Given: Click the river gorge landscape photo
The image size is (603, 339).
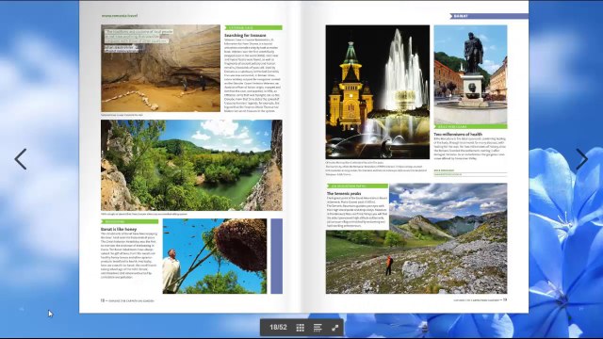Looking at the screenshot, I should [191, 166].
